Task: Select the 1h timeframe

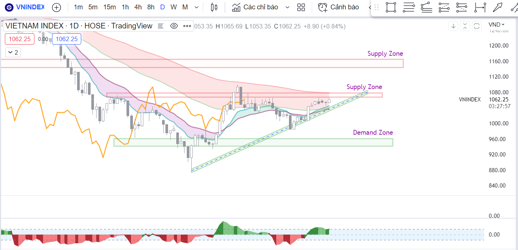Action: 125,7
